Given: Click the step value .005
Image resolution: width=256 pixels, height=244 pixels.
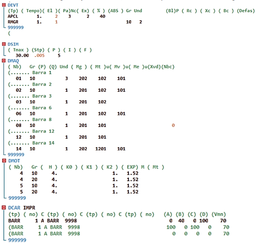Looking at the screenshot, I should point(40,56).
